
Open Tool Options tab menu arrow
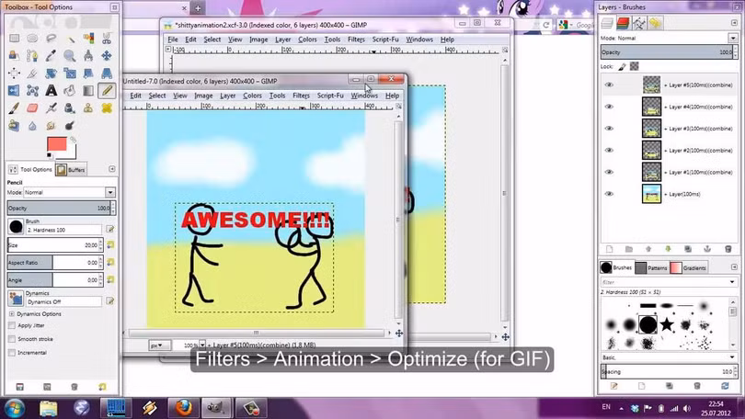[x=112, y=169]
